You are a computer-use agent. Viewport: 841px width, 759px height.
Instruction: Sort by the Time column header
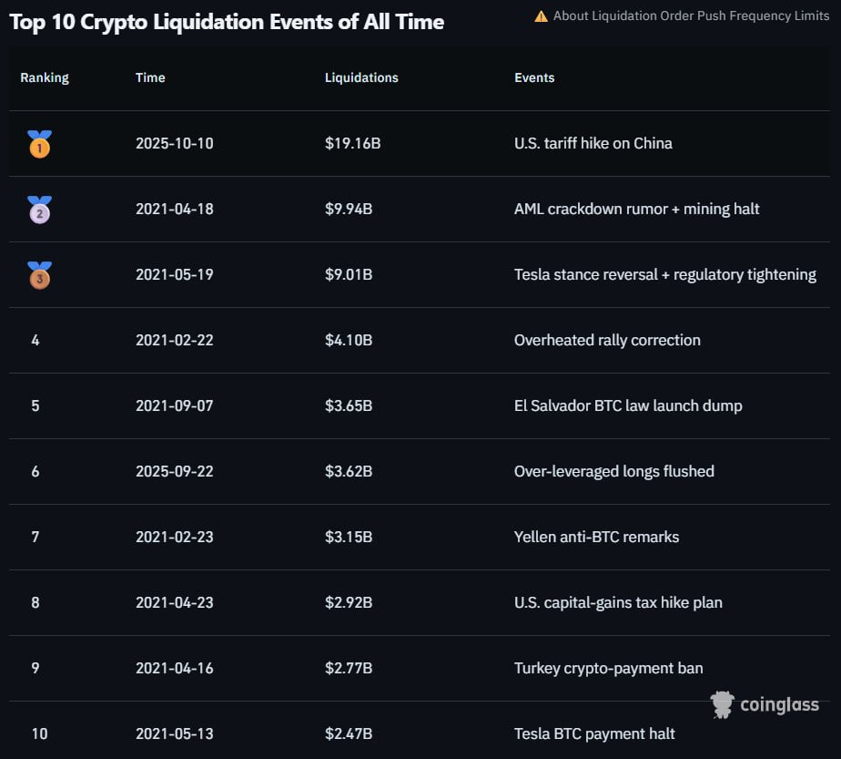click(150, 77)
